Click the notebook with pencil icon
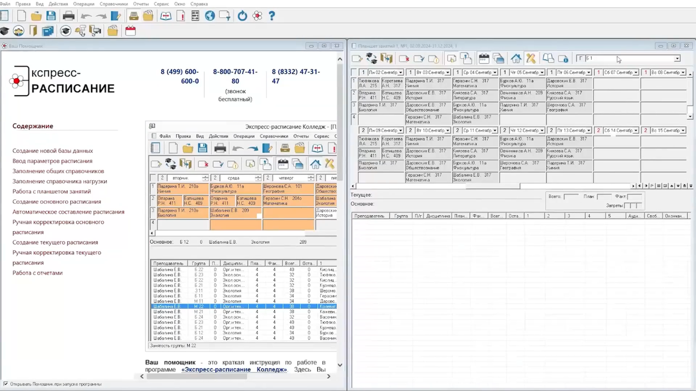 coord(116,16)
